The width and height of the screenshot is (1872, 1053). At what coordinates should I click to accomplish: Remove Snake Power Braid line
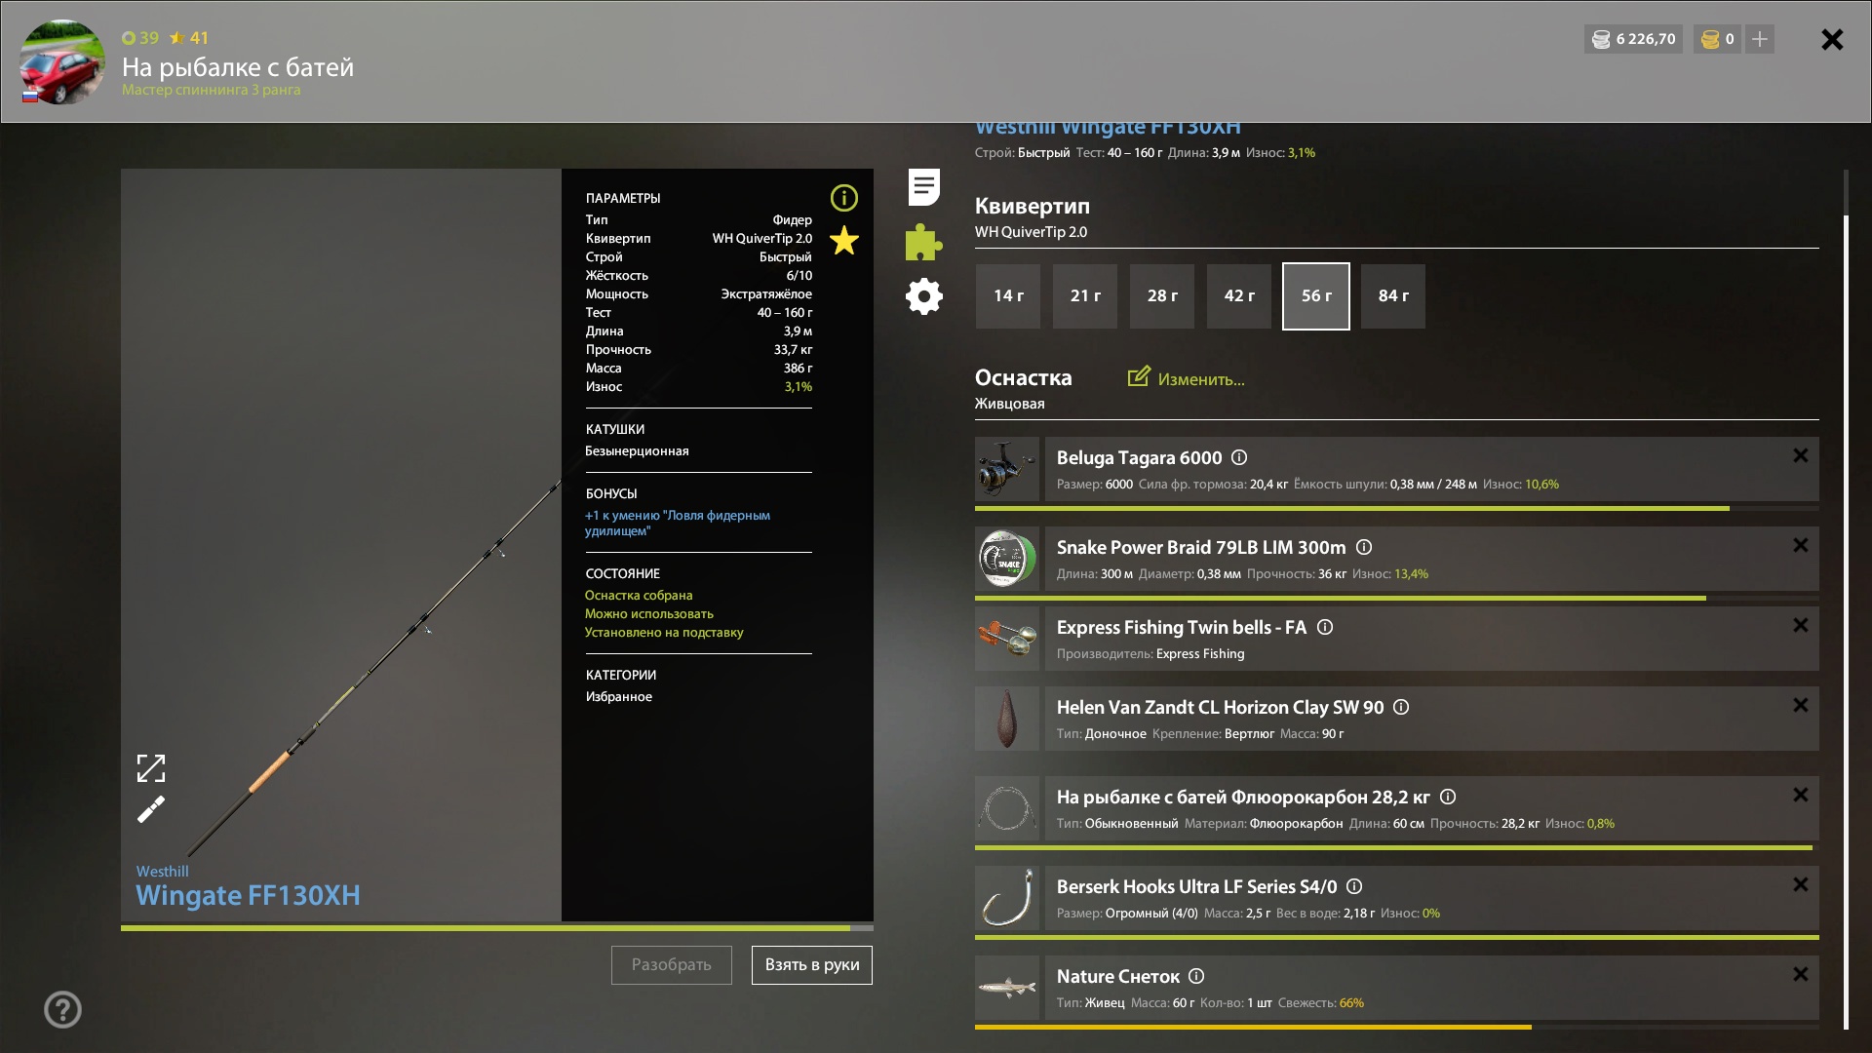[x=1801, y=545]
